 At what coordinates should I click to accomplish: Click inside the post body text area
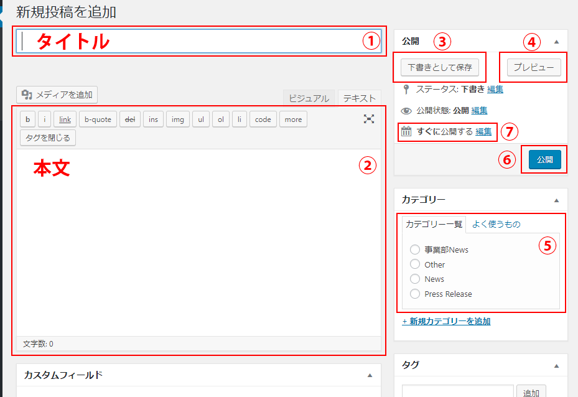click(198, 243)
